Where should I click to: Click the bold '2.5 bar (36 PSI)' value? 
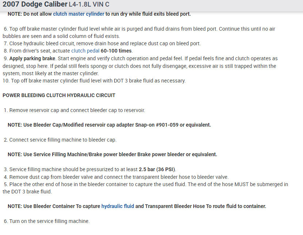pyautogui.click(x=157, y=169)
